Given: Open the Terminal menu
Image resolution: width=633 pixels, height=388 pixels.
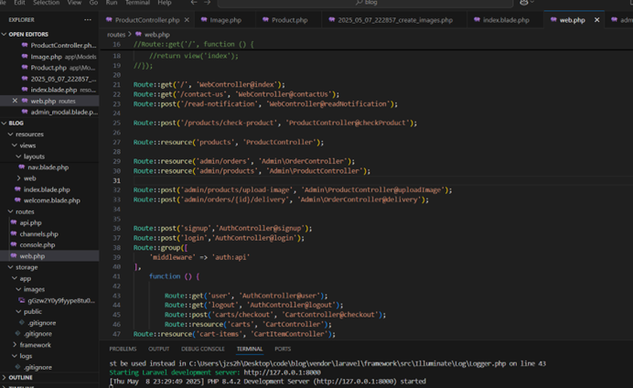Looking at the screenshot, I should 137,3.
